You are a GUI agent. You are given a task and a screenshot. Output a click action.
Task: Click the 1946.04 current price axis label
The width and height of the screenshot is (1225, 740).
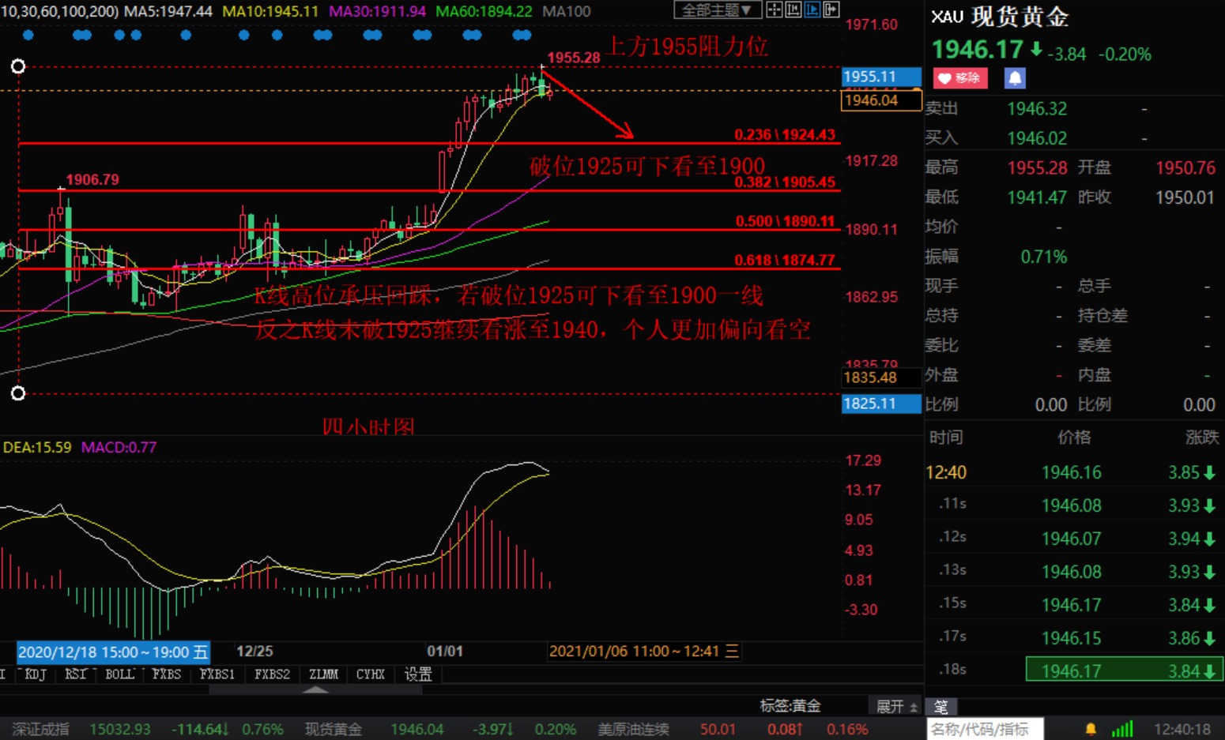[x=881, y=100]
